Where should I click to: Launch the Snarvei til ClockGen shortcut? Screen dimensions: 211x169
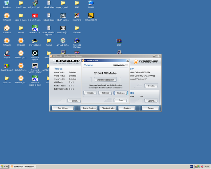click(77, 43)
